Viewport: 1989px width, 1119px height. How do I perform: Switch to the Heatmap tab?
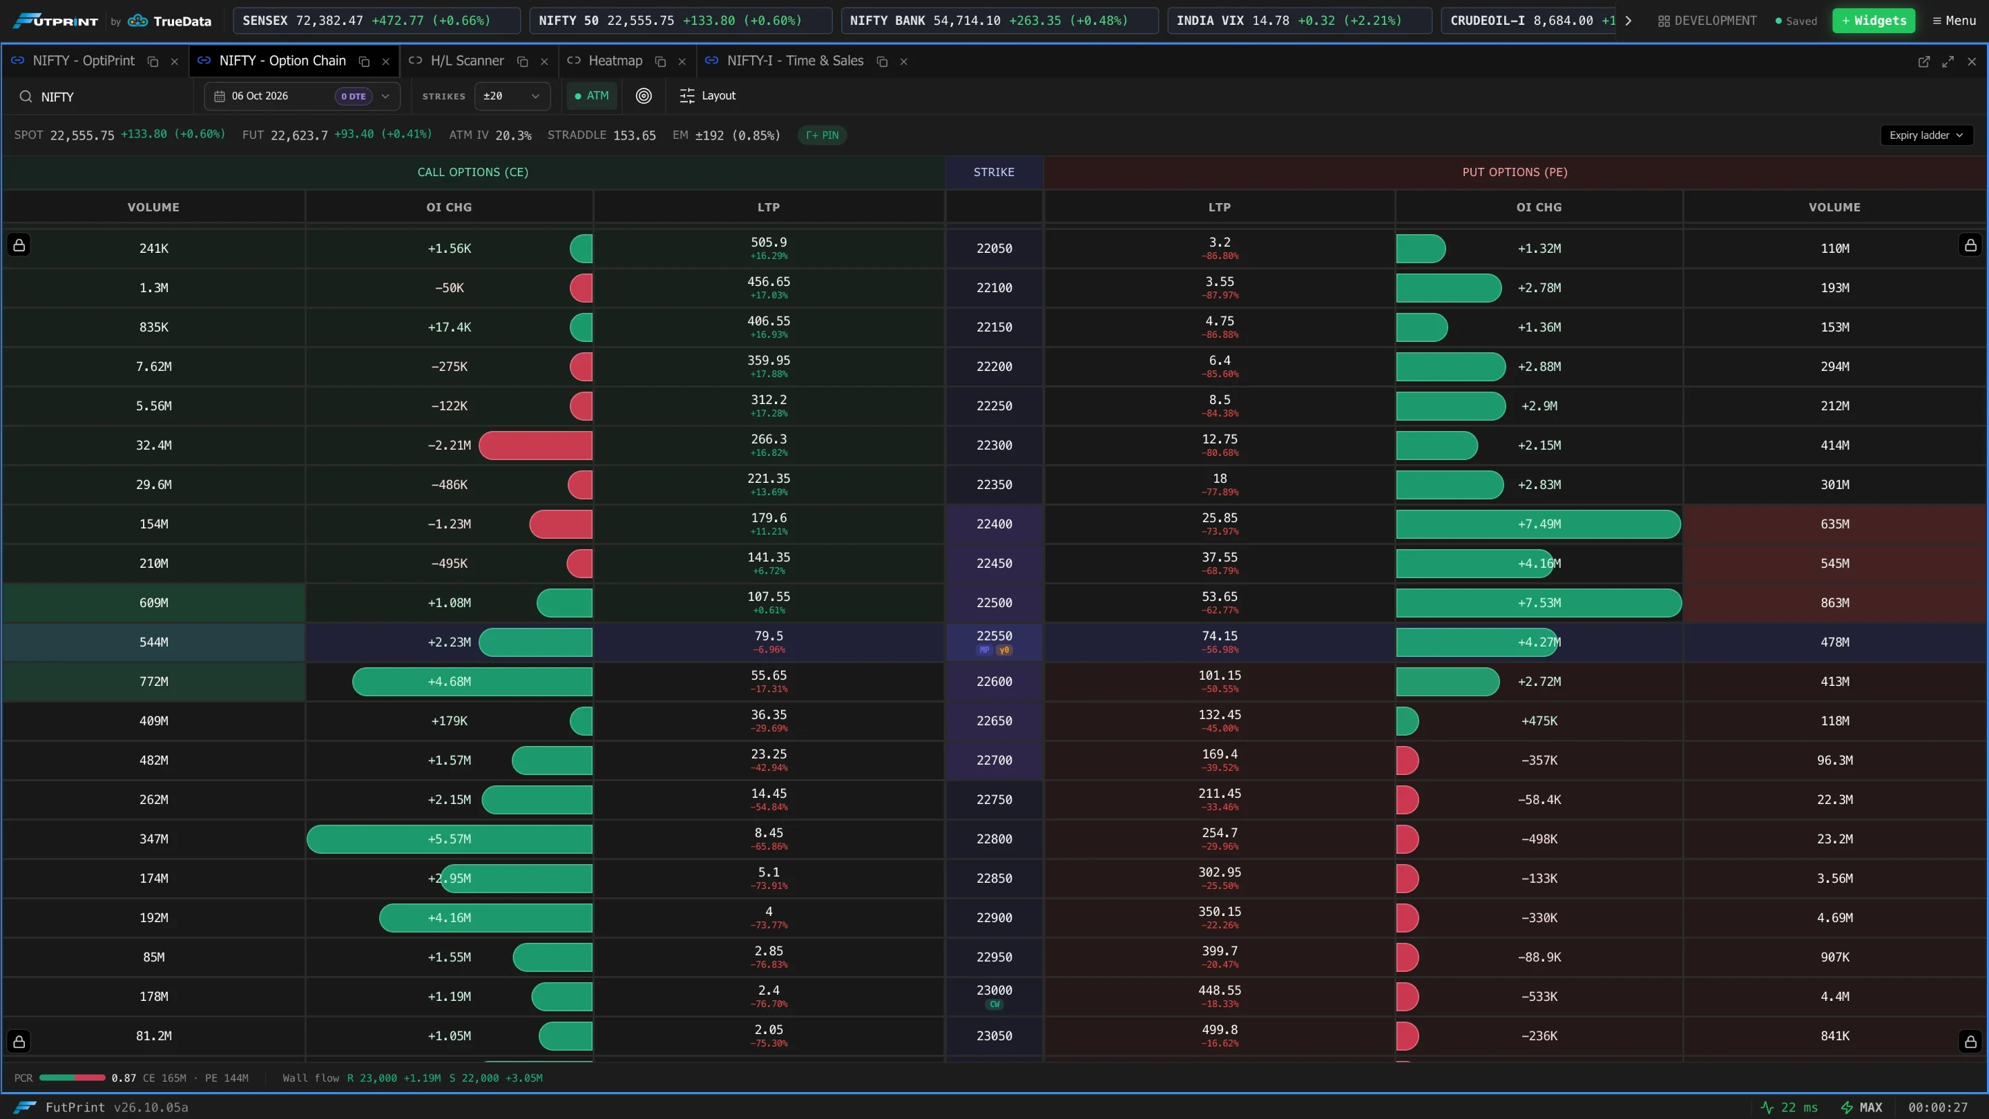pyautogui.click(x=615, y=61)
